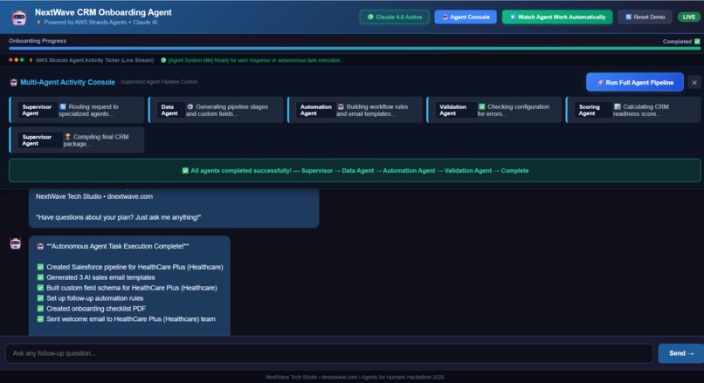Viewport: 704px width, 383px height.
Task: Select the Scoring Agent card
Action: (x=633, y=110)
